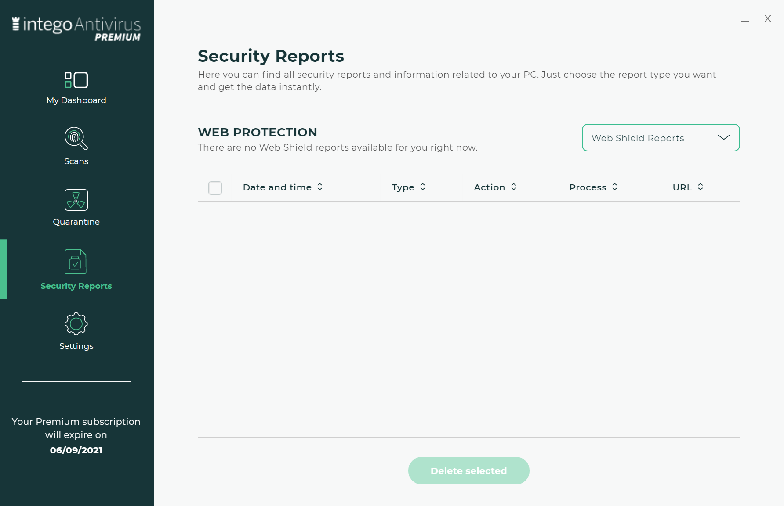This screenshot has width=784, height=506.
Task: Click the 'Your Premium subscription' text
Action: (x=76, y=422)
